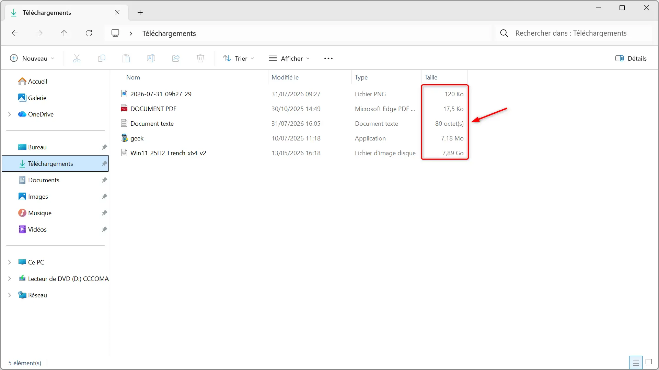
Task: Click the PNG file icon 2026-07-31
Action: coord(124,94)
